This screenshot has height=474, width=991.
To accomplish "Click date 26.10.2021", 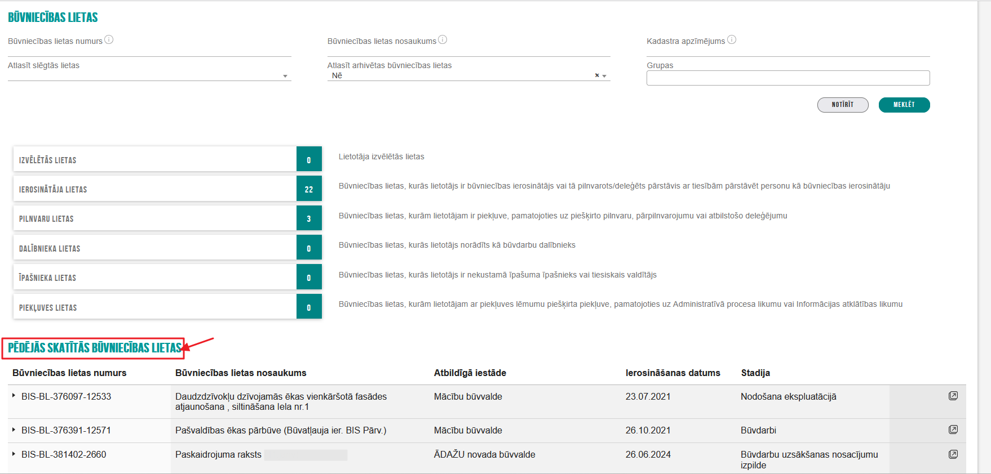I will [648, 430].
